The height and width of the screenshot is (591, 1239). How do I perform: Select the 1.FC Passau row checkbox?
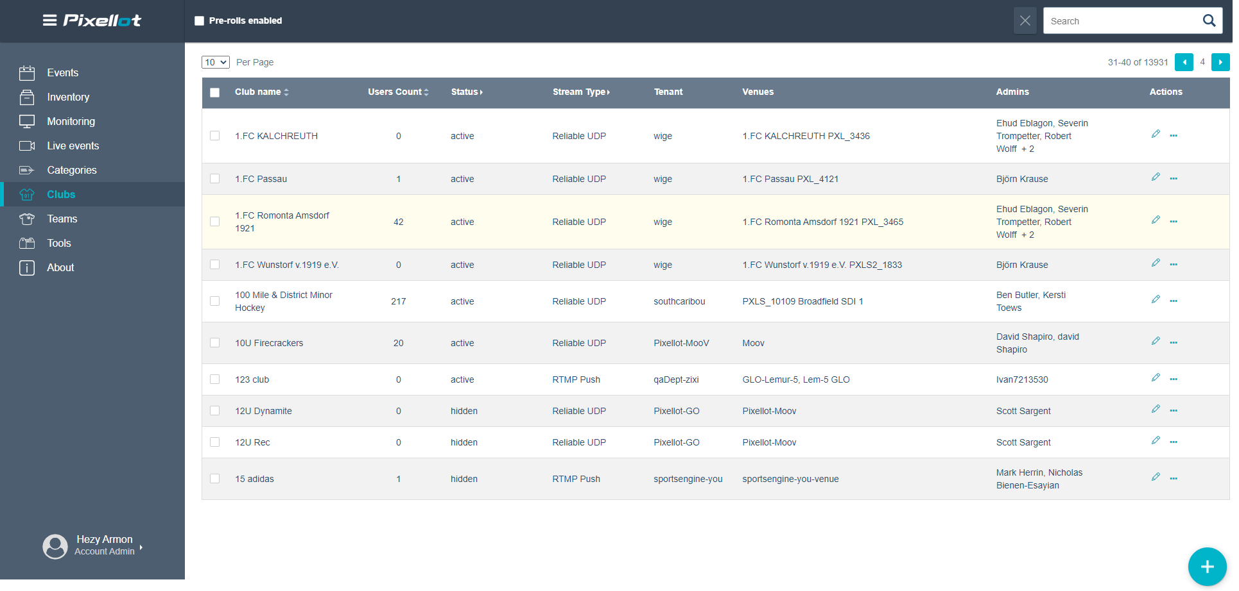(215, 179)
